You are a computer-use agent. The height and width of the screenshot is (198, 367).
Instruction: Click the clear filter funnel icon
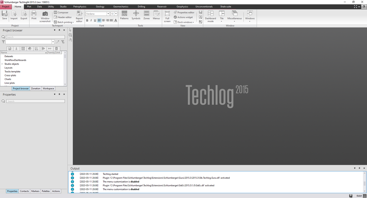point(63,42)
